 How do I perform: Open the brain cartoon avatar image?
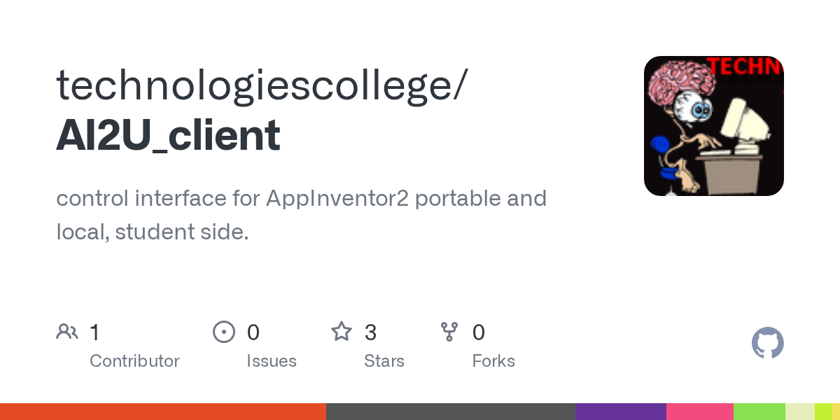tap(713, 126)
